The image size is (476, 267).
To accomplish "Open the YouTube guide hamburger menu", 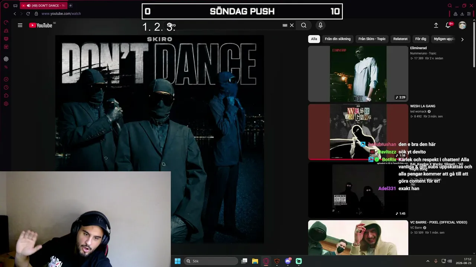I will tap(20, 25).
